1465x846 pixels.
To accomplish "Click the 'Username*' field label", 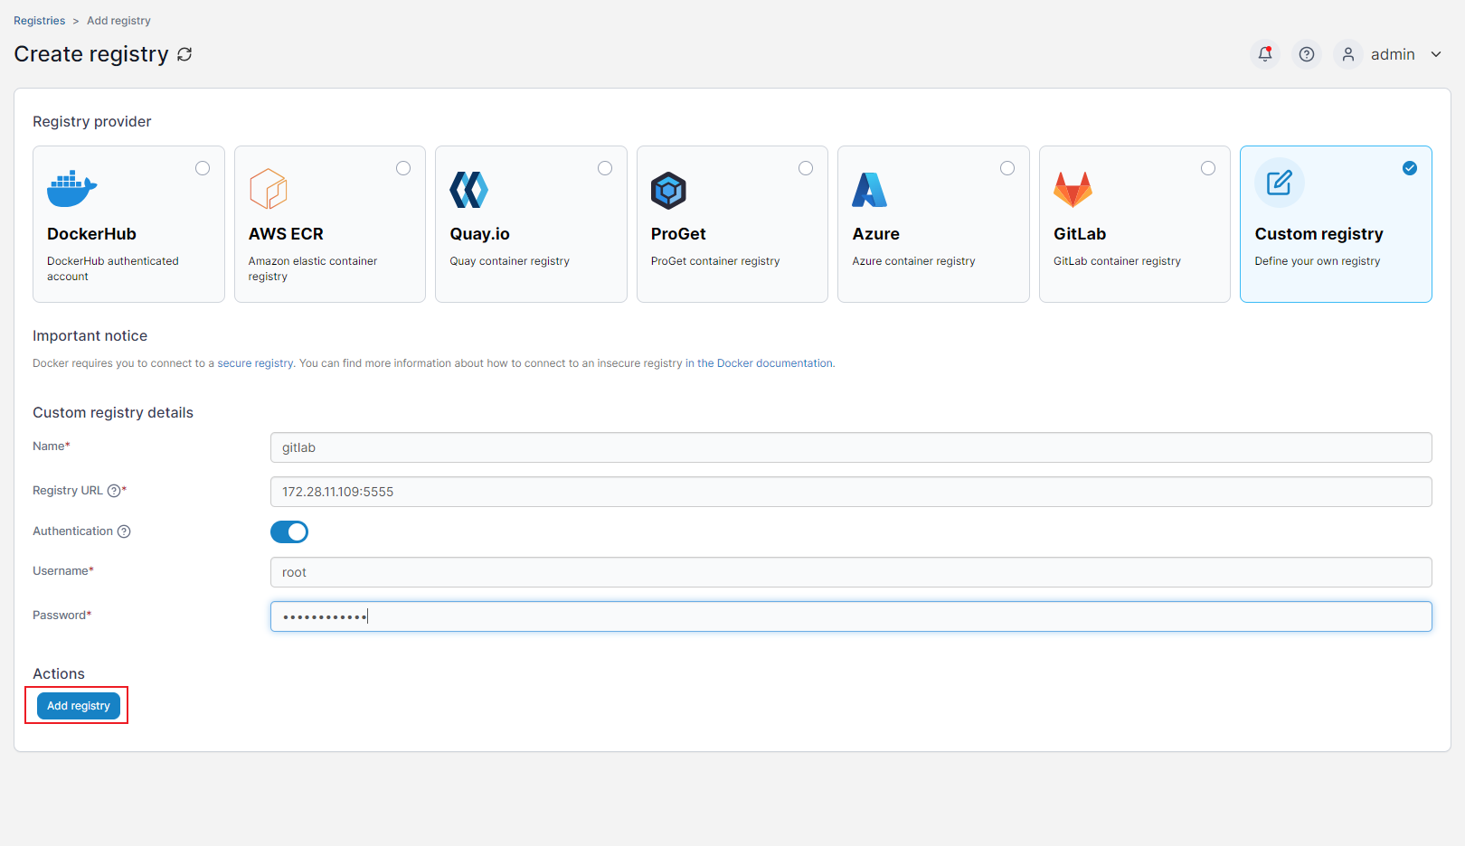I will [63, 571].
